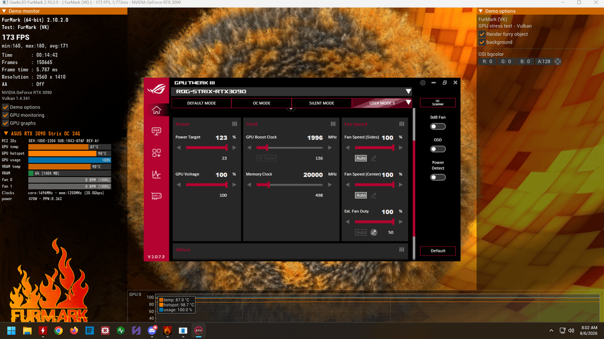Edit Fan Speed (Center) curve pencil icon
604x339 pixels.
coord(374,195)
